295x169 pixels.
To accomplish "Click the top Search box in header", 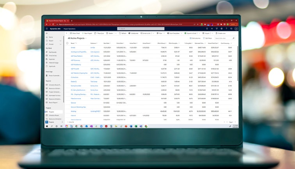I will click(x=141, y=28).
